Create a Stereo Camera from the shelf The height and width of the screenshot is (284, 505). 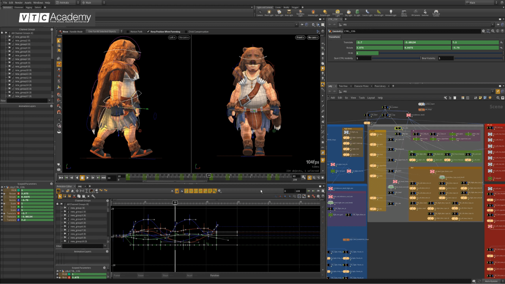point(404,11)
